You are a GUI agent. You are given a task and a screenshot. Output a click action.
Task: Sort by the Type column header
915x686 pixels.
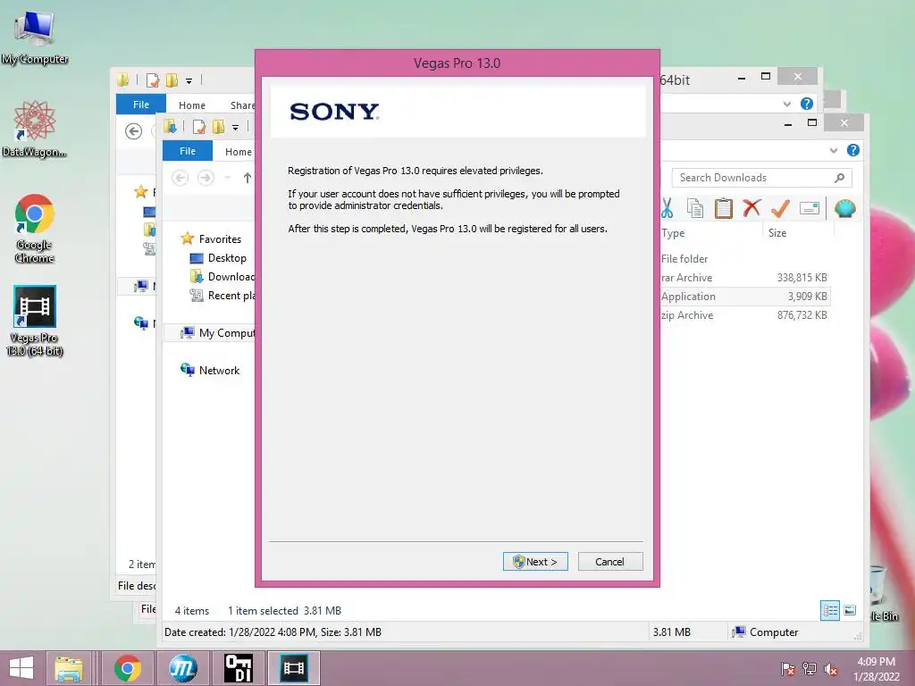673,233
